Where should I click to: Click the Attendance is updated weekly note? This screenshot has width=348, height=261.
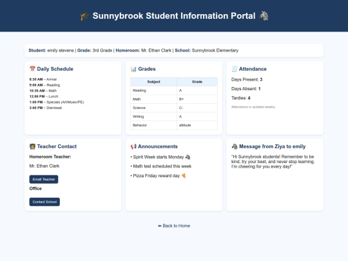coord(254,107)
